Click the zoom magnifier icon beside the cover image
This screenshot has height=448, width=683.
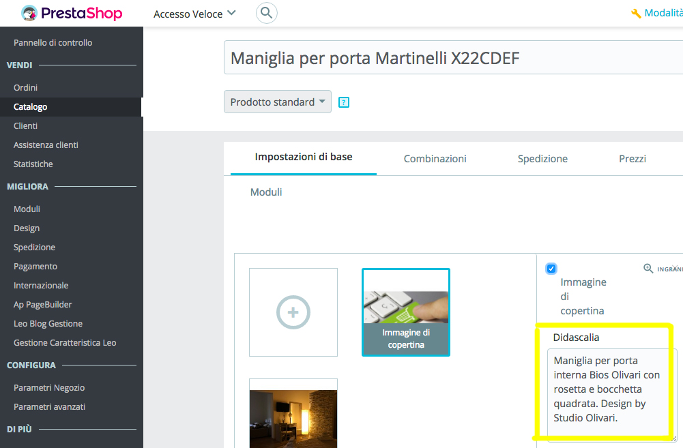tap(648, 269)
